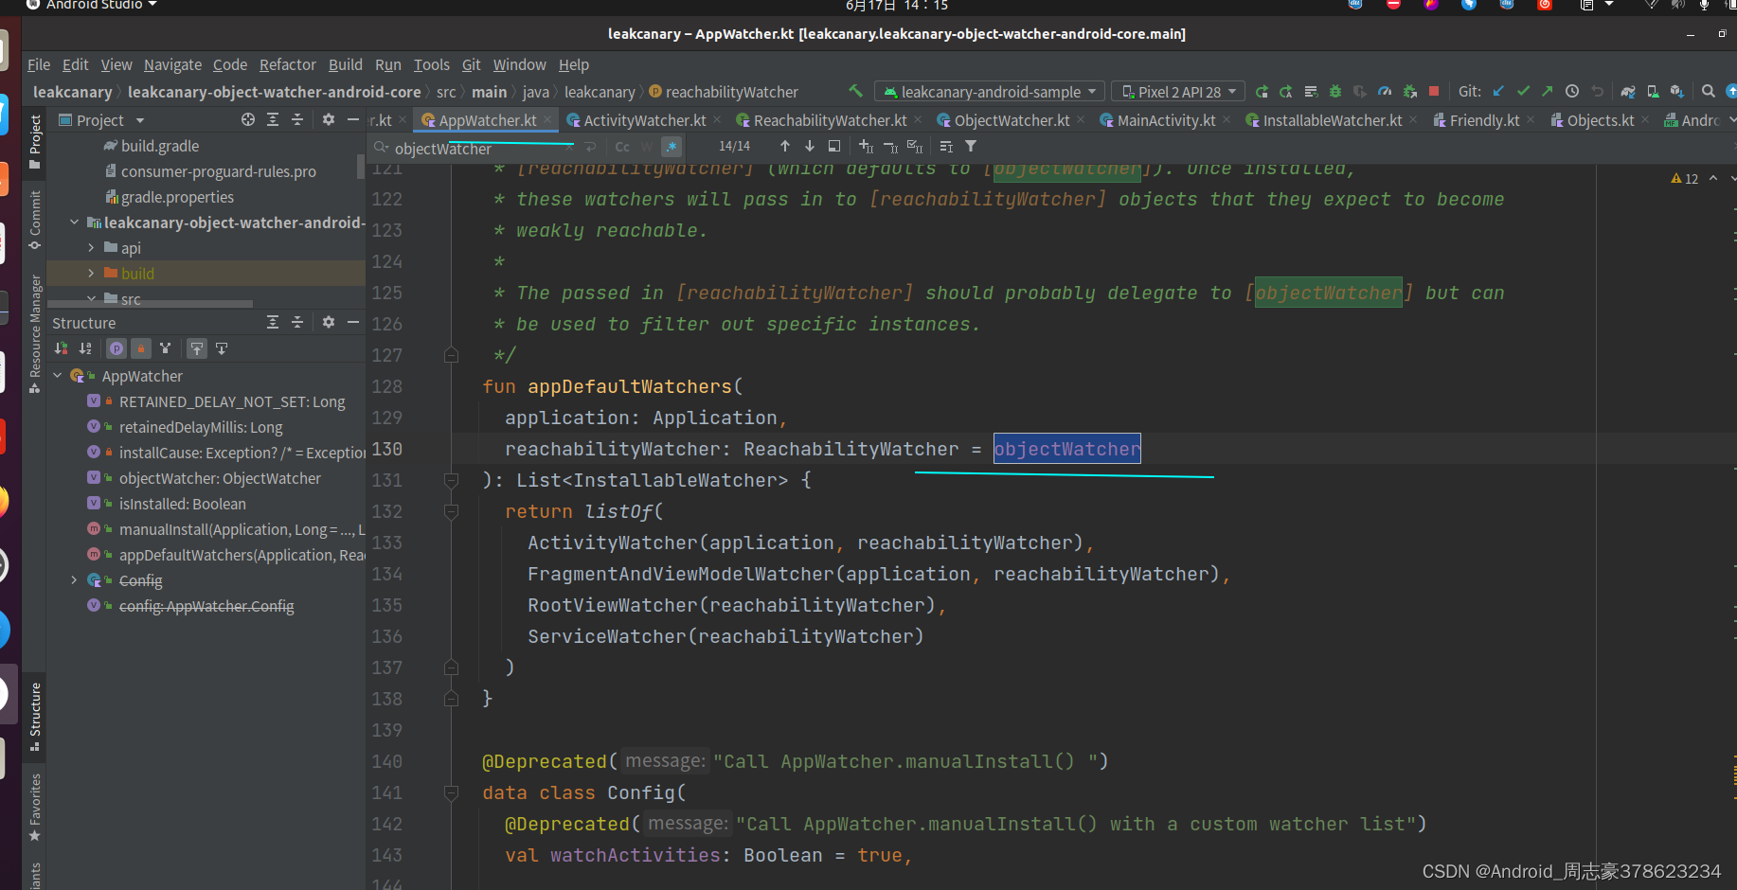The width and height of the screenshot is (1737, 890).
Task: Switch to ActivityWatcher.kt tab
Action: coord(644,120)
